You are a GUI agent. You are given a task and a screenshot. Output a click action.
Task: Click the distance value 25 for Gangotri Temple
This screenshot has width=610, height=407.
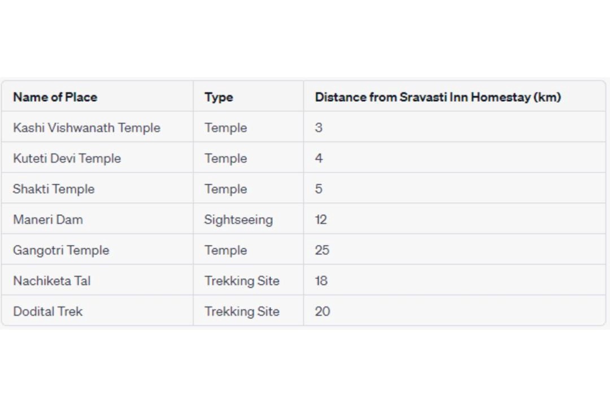(322, 250)
